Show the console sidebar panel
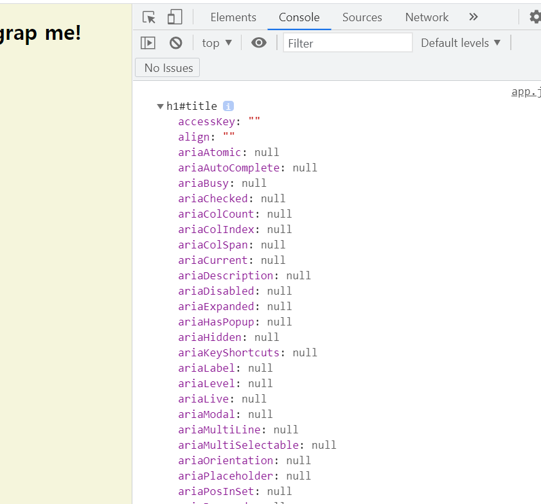 point(148,43)
